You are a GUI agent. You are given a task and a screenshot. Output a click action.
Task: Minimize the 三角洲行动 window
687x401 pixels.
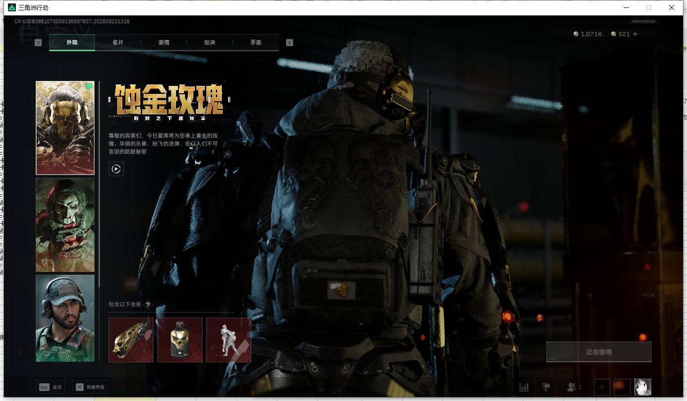[626, 7]
